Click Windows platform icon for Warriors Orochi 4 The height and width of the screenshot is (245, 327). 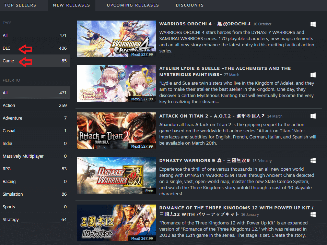click(313, 24)
